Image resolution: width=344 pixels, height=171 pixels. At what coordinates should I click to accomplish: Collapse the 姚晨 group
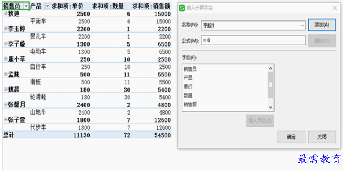[x=5, y=90]
